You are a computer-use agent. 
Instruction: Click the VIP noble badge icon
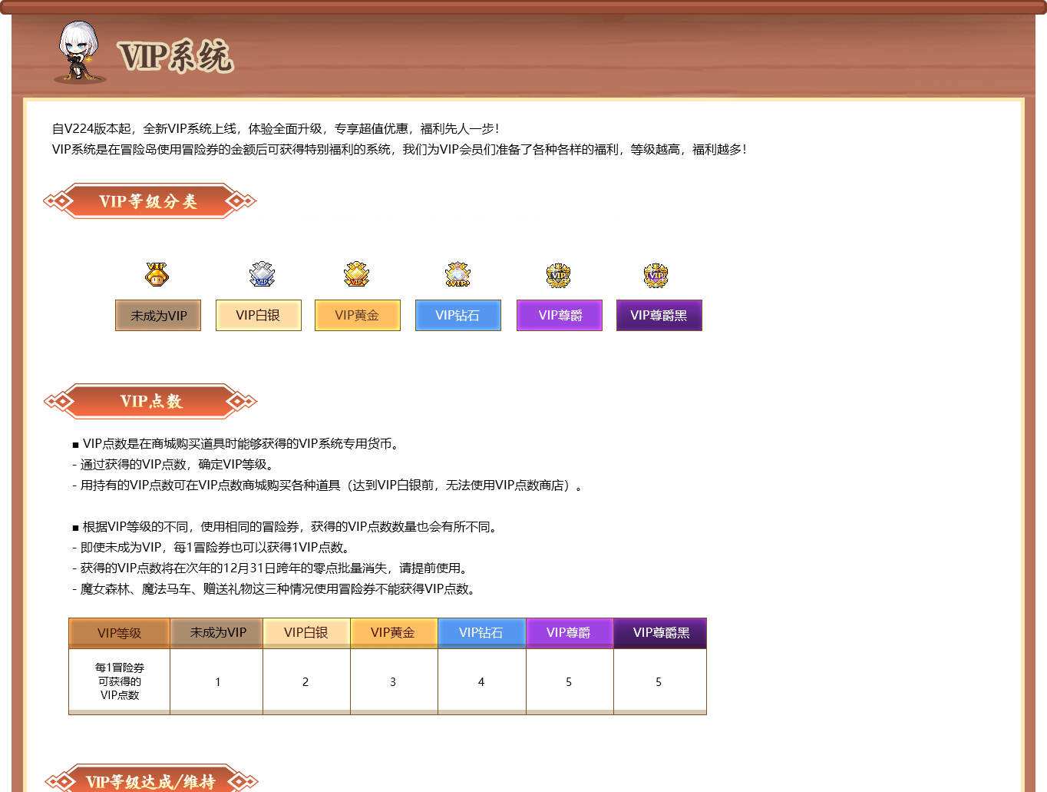point(558,274)
